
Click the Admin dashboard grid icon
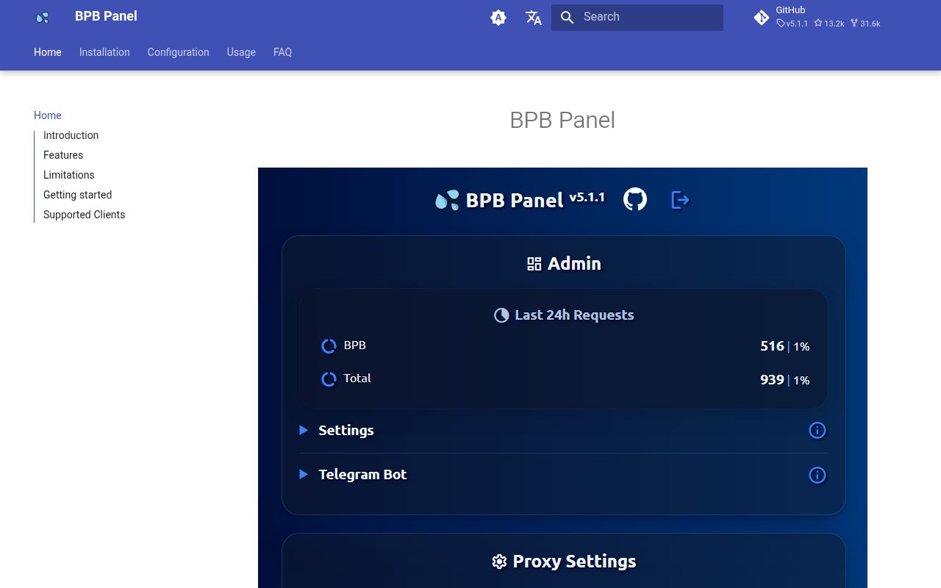pyautogui.click(x=534, y=264)
